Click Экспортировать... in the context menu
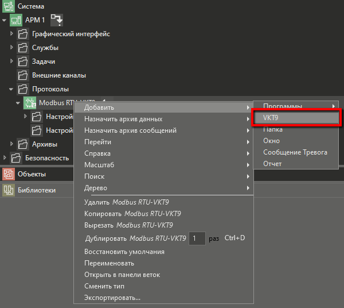 click(x=112, y=298)
